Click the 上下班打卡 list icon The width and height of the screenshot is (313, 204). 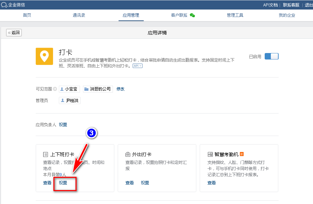46,154
